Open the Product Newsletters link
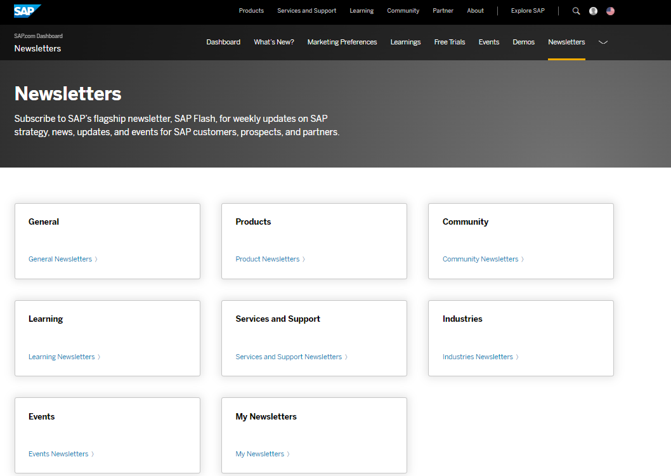The height and width of the screenshot is (476, 671). click(267, 259)
